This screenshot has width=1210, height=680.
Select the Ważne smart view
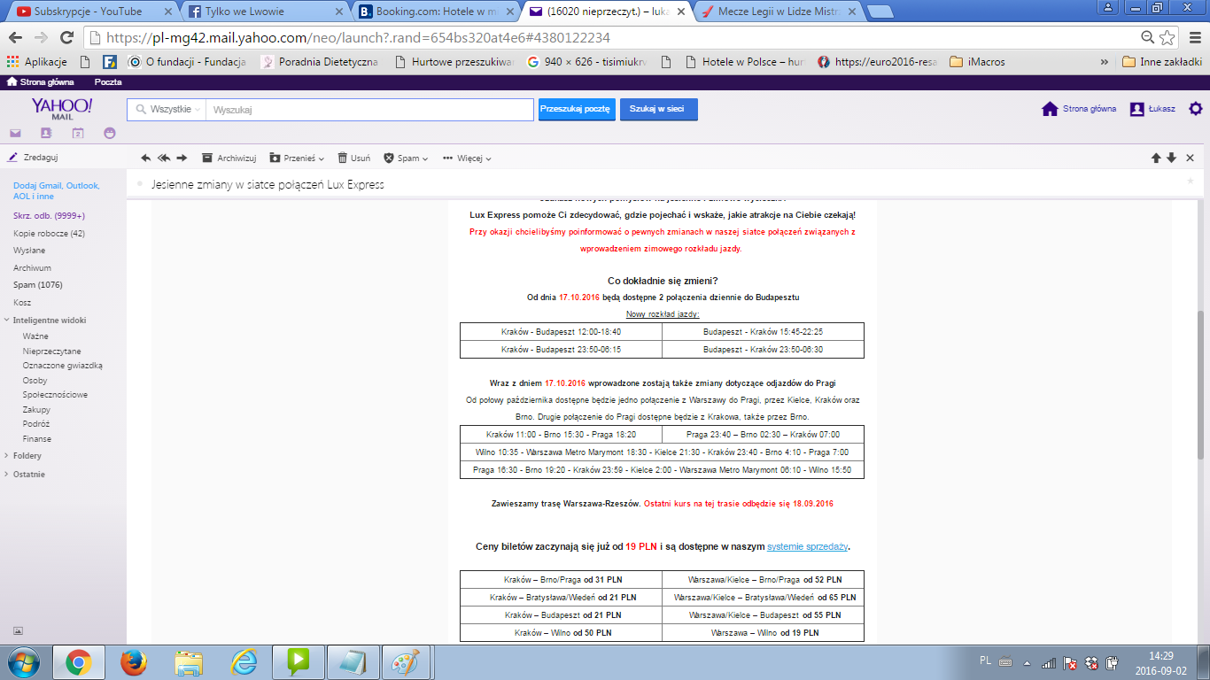[x=35, y=336]
